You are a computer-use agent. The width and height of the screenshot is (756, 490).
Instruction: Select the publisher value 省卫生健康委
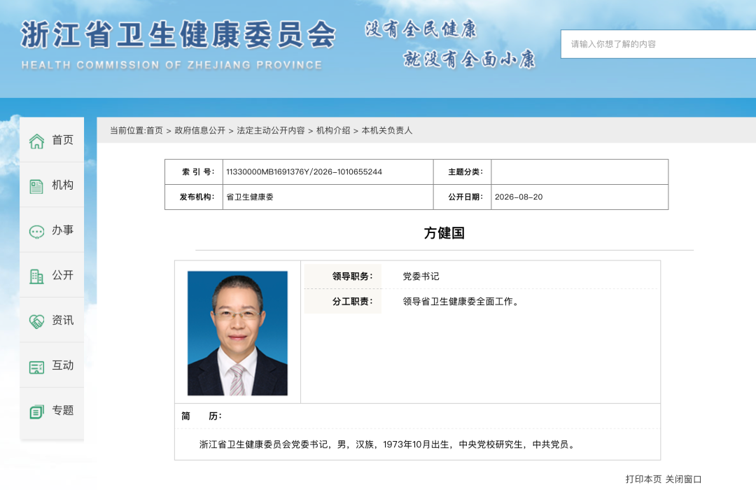250,197
